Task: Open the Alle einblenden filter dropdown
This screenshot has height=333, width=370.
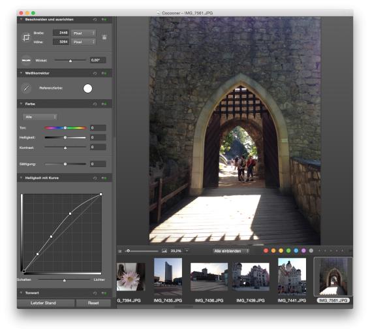Action: (x=231, y=251)
